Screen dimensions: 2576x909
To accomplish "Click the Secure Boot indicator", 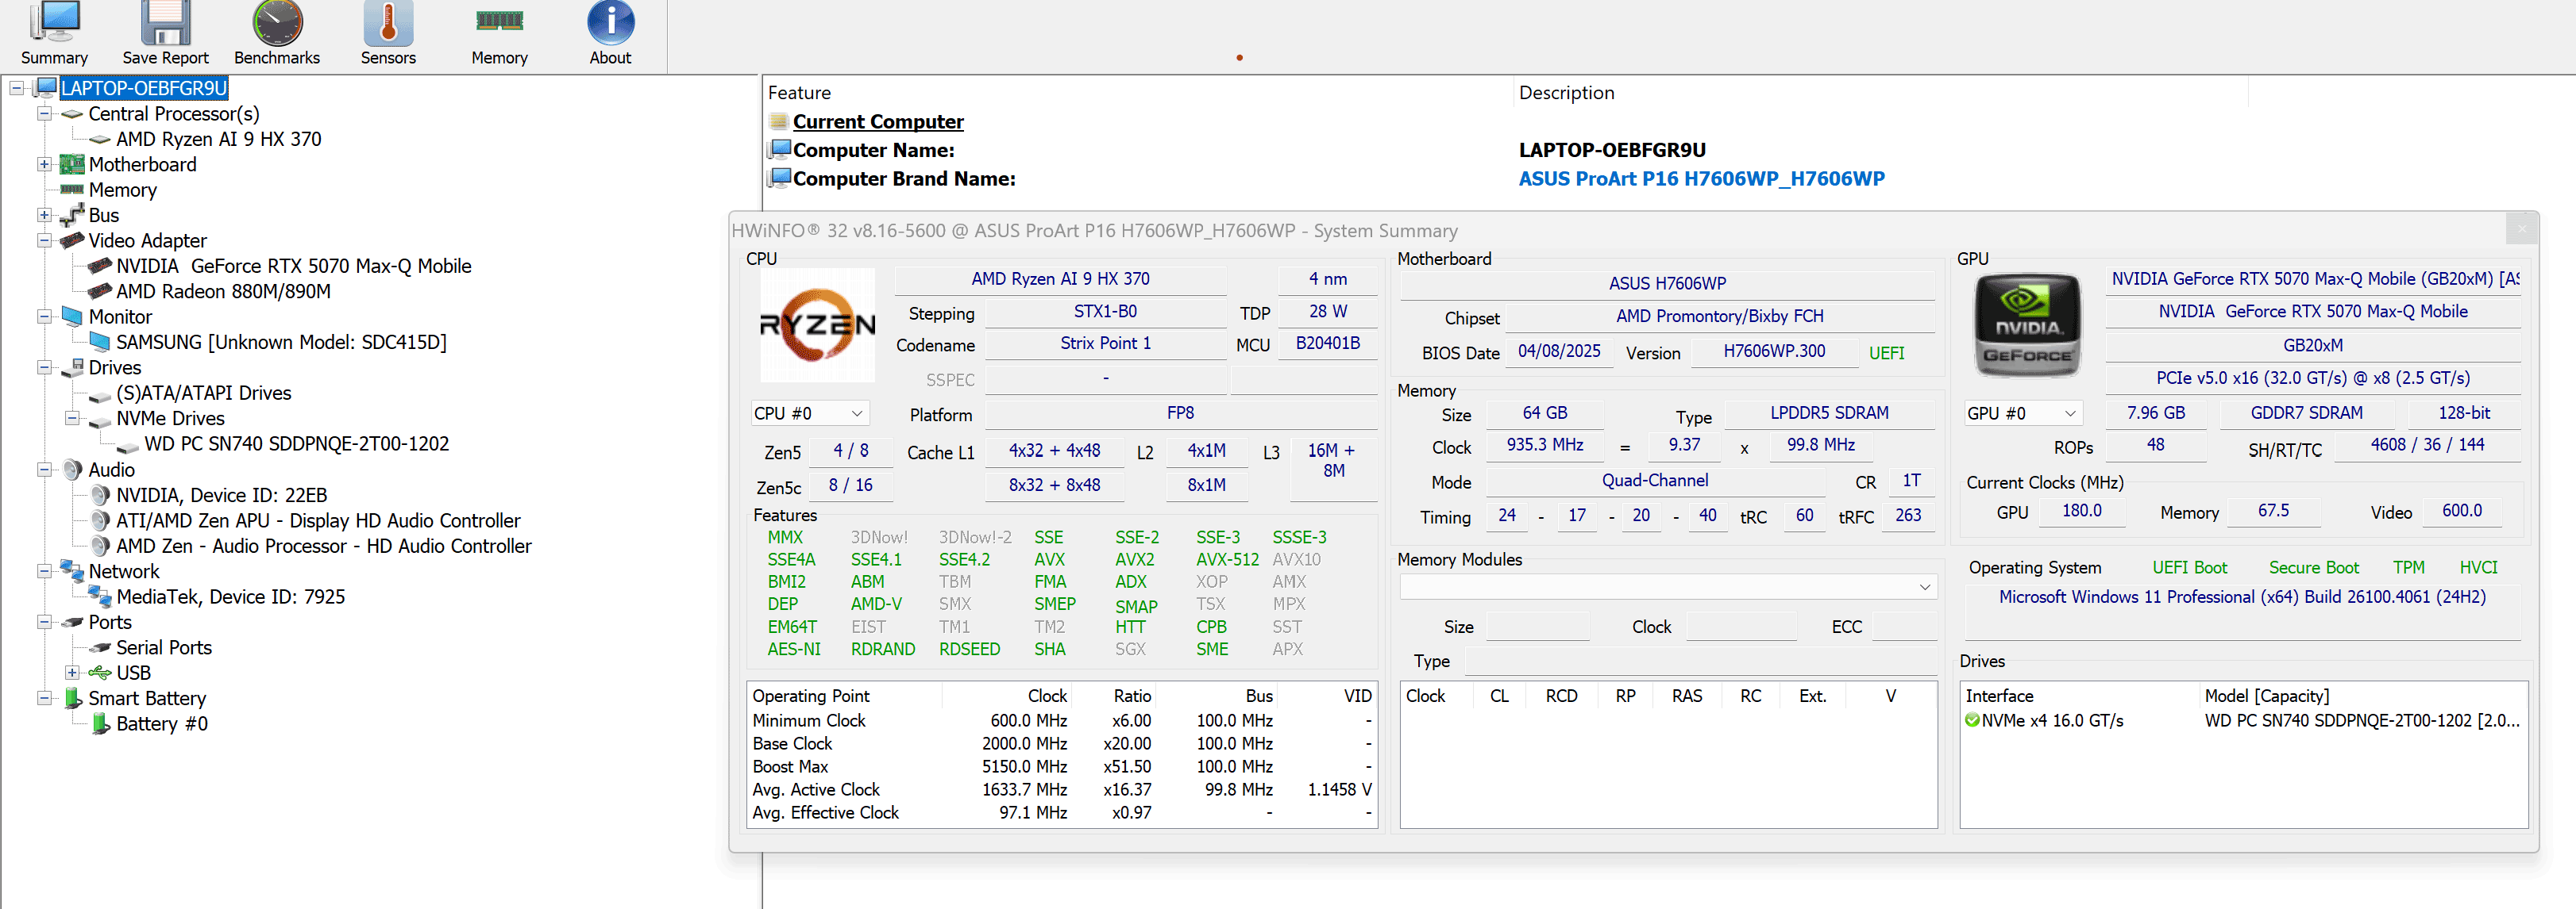I will click(2313, 567).
